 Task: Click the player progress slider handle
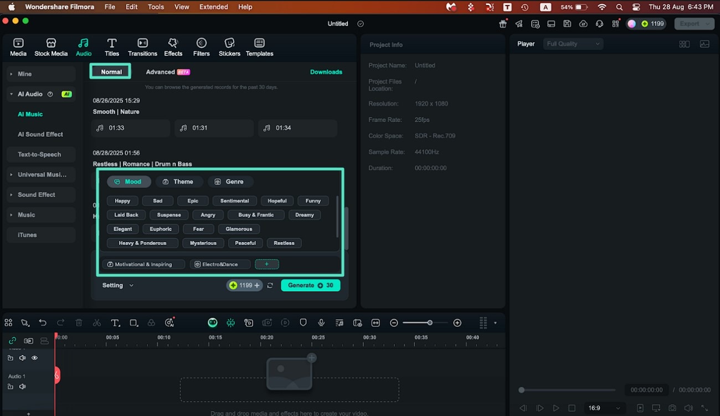click(x=521, y=390)
